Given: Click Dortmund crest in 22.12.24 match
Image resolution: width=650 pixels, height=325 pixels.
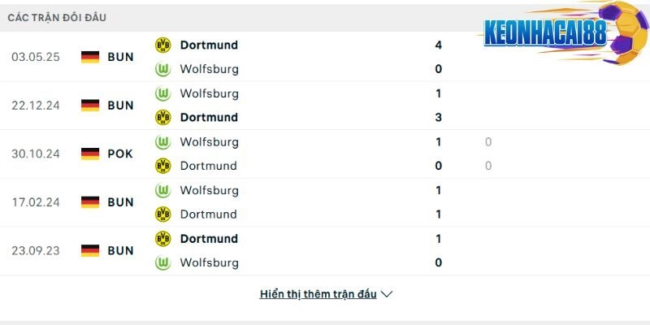Looking at the screenshot, I should coord(163,117).
